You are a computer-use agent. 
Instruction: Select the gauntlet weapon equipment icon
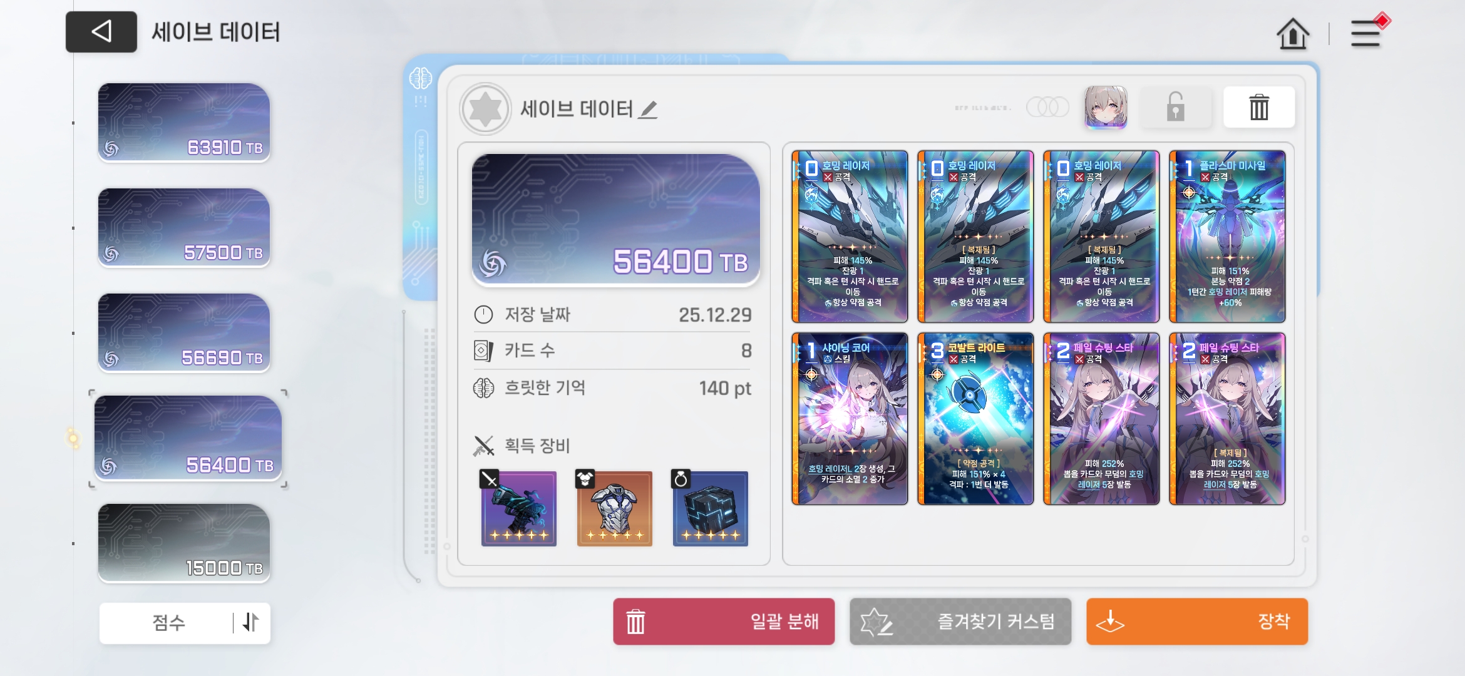coord(518,508)
